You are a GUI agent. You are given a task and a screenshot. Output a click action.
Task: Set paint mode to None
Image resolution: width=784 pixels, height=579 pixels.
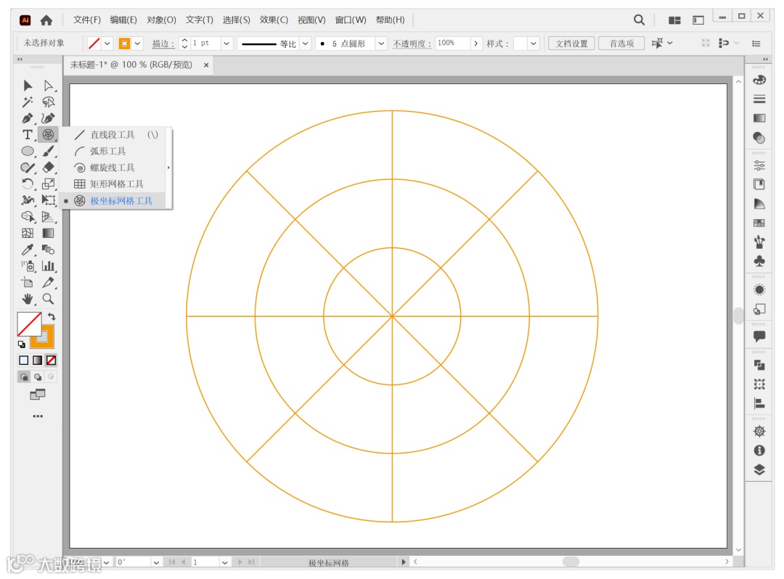tap(51, 360)
